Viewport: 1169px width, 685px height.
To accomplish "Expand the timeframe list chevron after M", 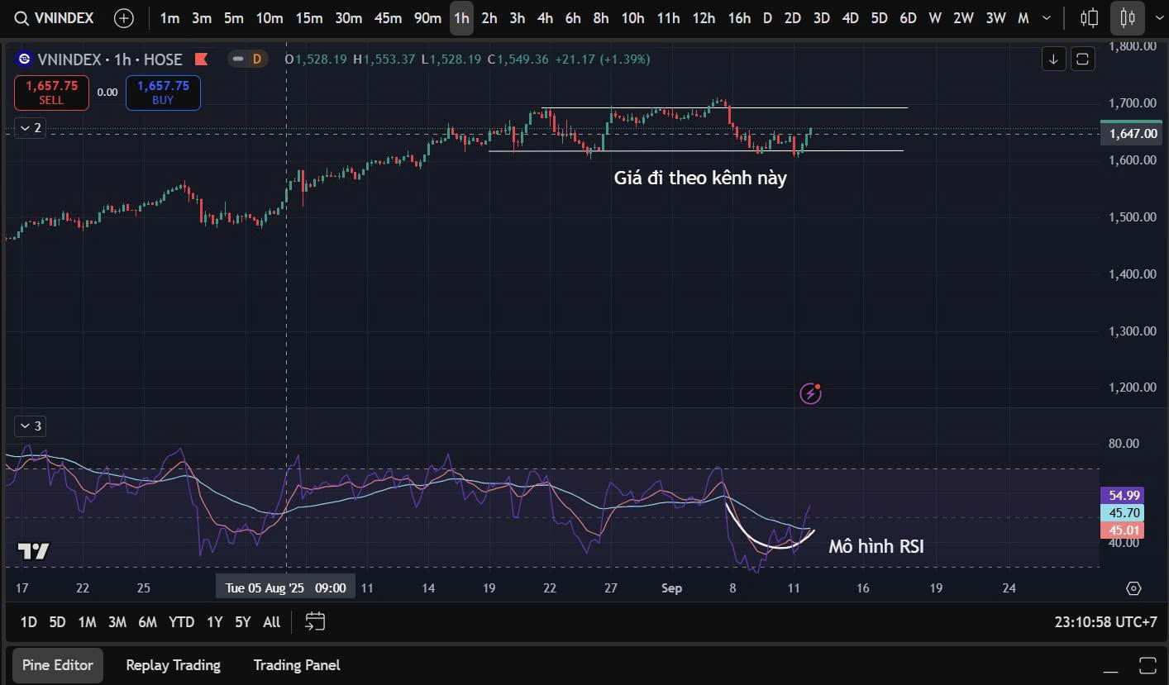I will (1047, 17).
